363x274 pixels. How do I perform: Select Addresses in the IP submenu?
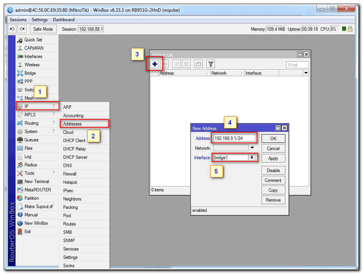(84, 124)
